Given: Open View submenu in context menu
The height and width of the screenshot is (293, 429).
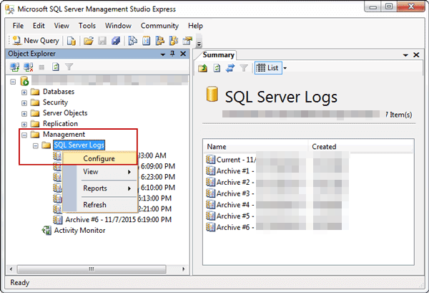Looking at the screenshot, I should (99, 172).
